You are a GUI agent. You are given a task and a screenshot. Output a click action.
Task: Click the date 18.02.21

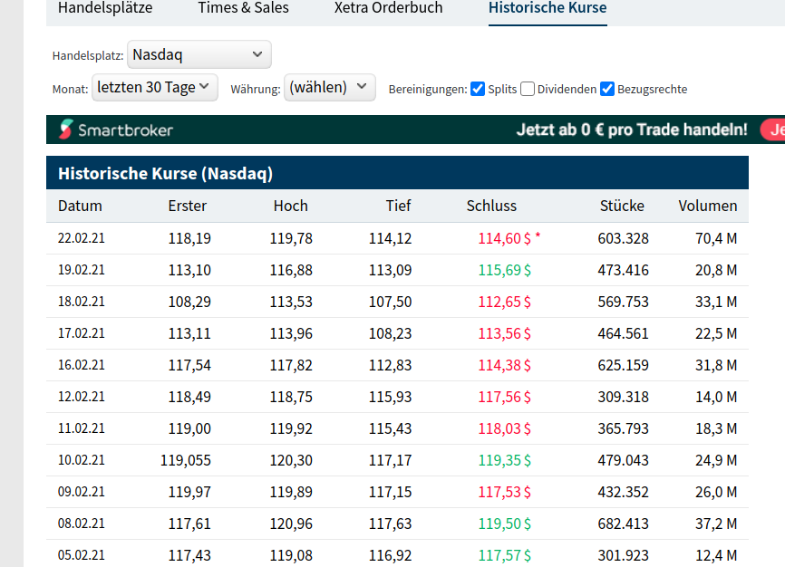82,302
